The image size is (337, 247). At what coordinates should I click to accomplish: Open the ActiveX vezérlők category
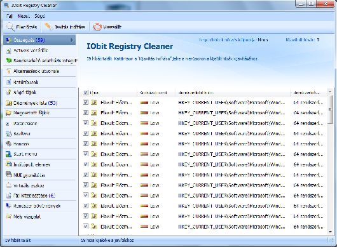point(39,51)
